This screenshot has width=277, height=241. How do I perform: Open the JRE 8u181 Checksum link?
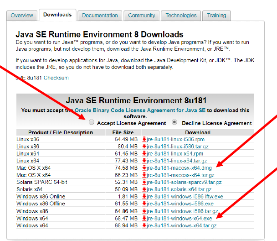pos(56,78)
